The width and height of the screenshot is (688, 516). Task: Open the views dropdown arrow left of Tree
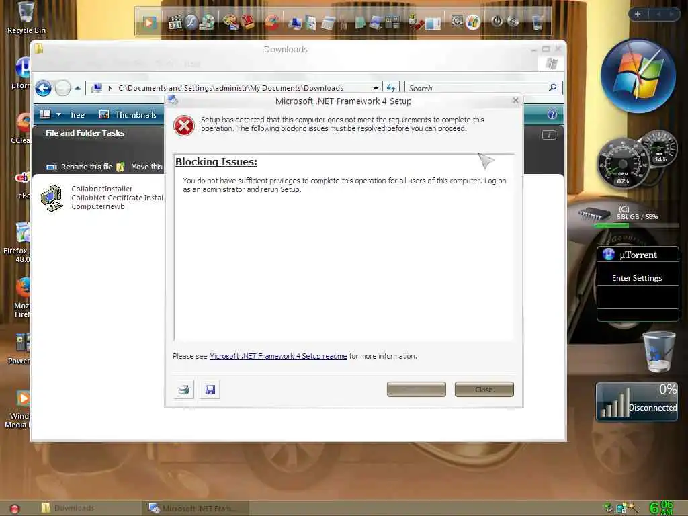click(59, 114)
